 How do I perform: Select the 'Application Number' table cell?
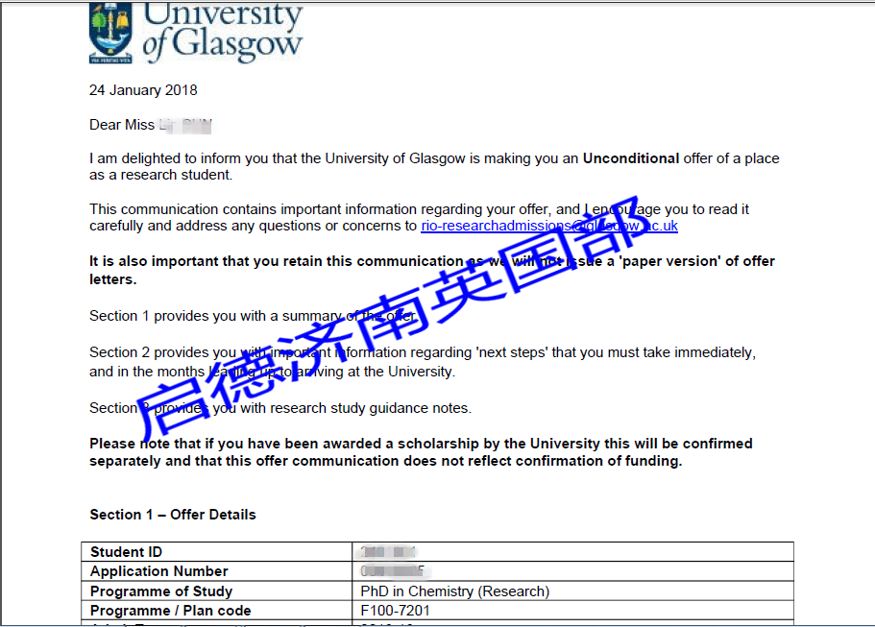(x=216, y=571)
